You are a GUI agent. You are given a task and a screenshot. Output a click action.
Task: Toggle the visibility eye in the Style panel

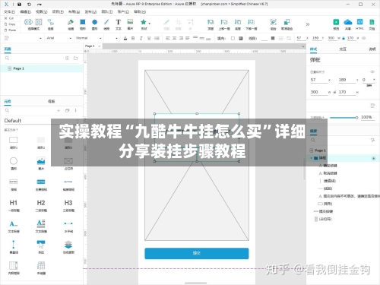(372, 72)
